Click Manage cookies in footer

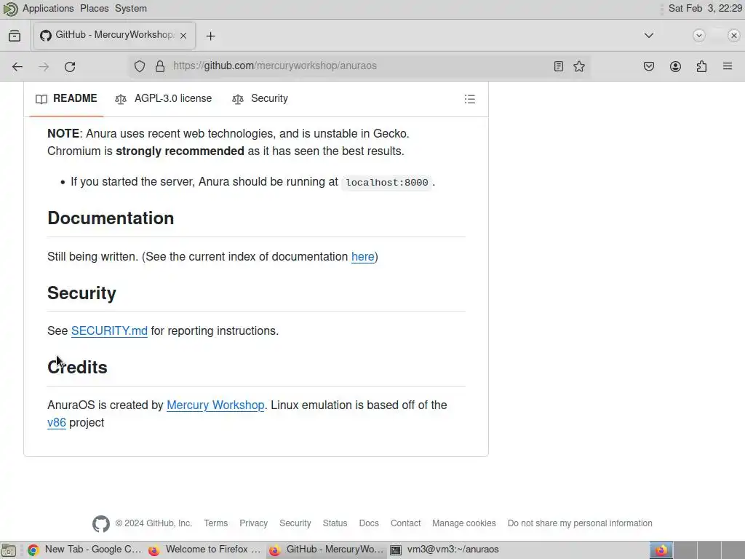tap(463, 523)
